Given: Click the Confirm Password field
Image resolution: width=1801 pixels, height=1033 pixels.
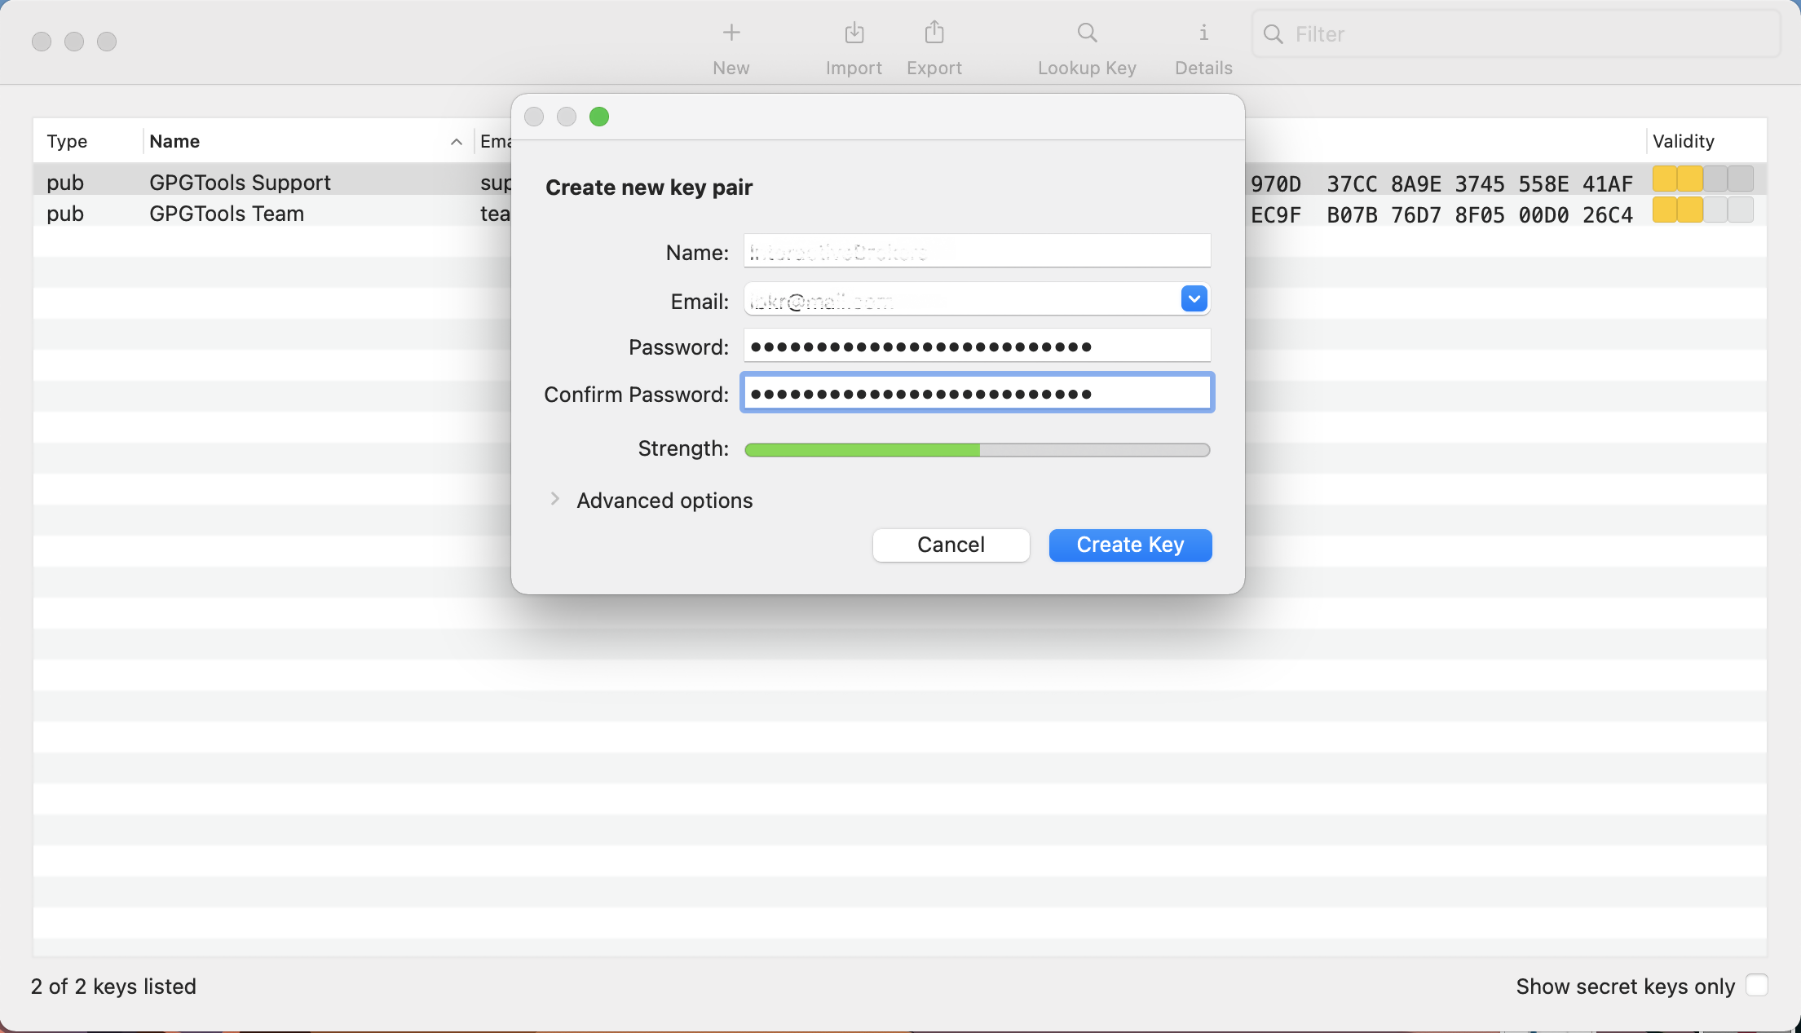Looking at the screenshot, I should click(977, 393).
